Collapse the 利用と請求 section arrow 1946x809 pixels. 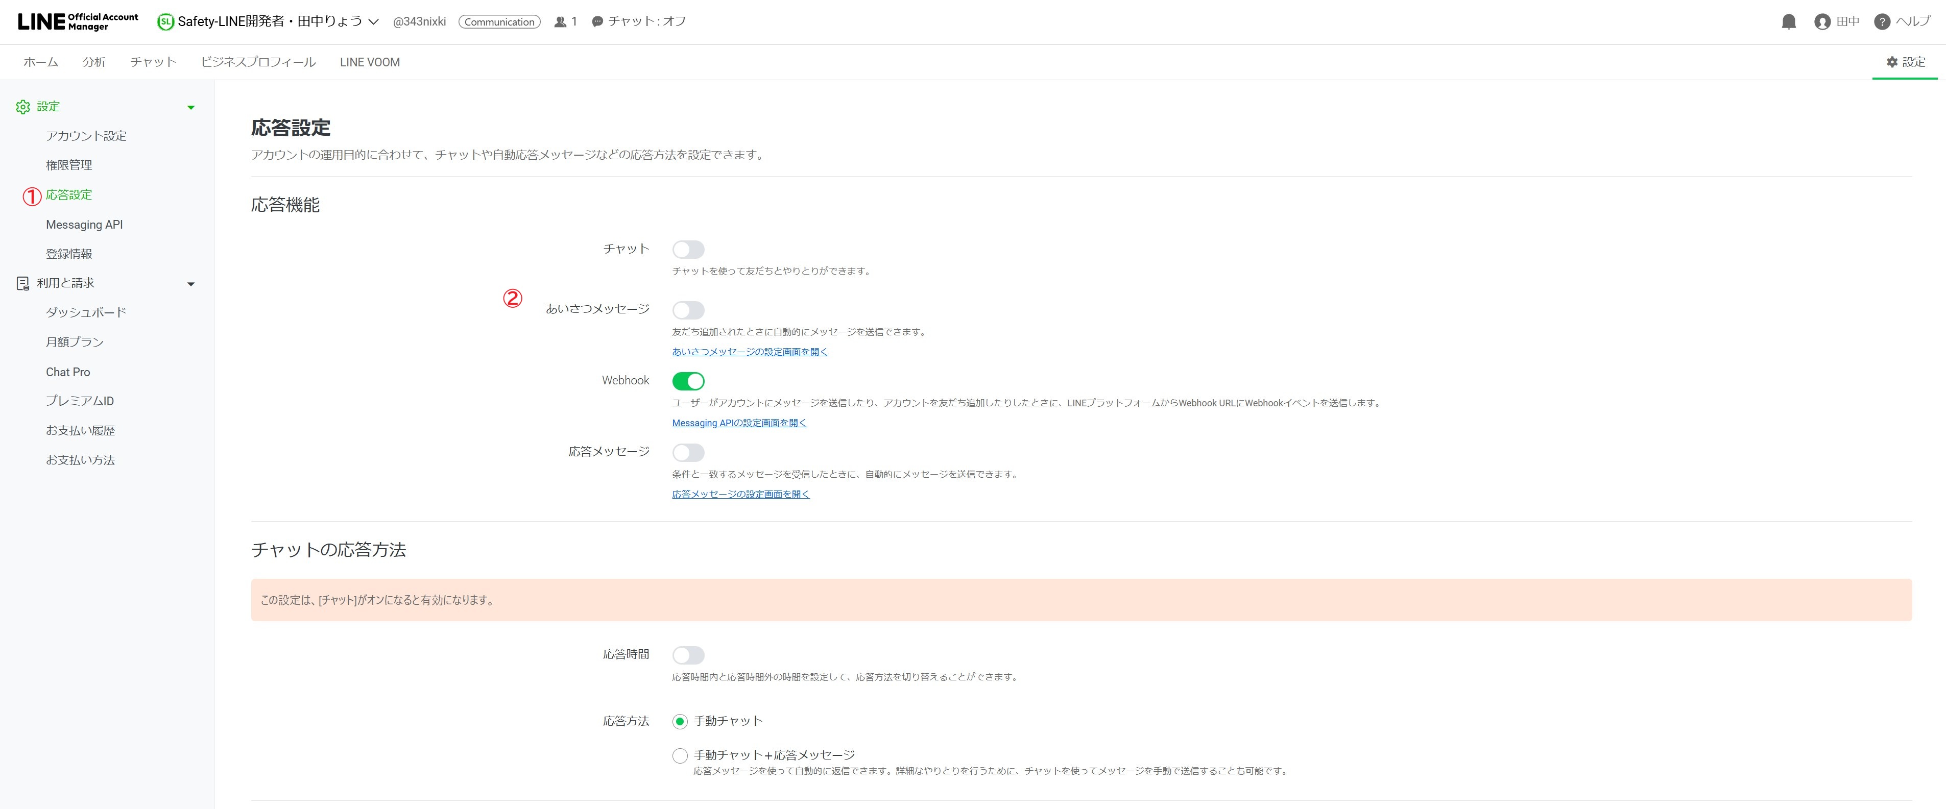191,284
